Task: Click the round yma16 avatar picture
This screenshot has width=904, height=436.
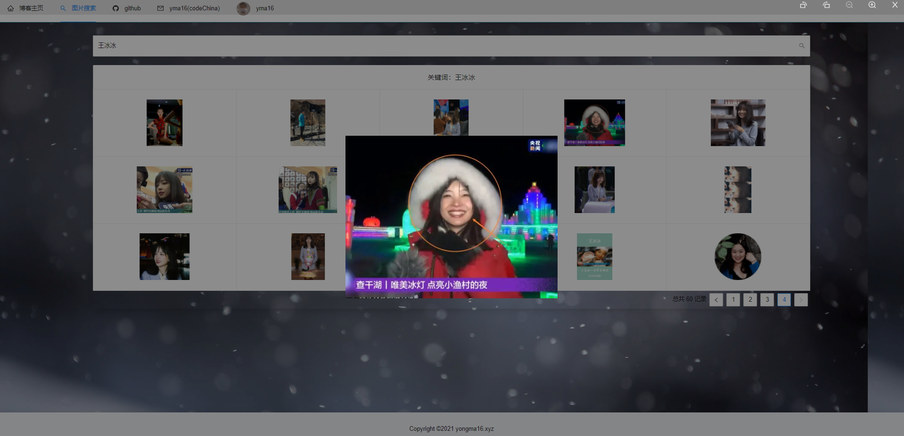Action: coord(243,8)
